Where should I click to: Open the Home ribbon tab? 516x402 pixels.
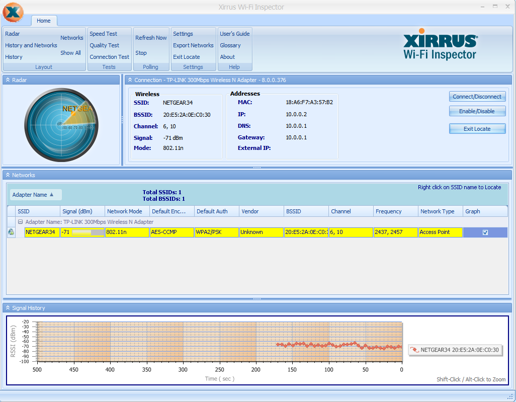pos(44,21)
